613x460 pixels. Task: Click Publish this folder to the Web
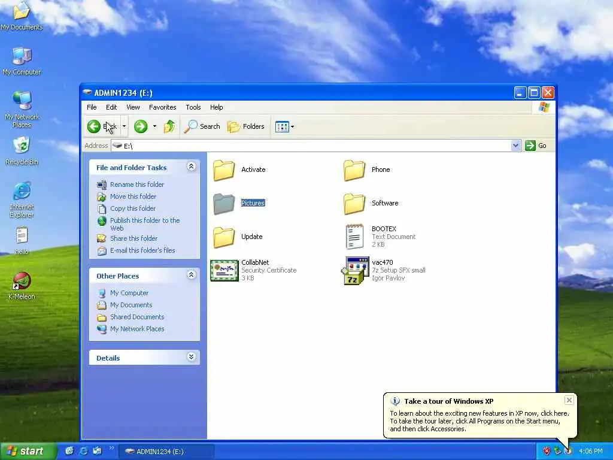[x=145, y=224]
